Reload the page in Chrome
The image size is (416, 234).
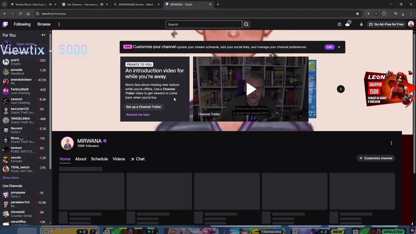click(x=20, y=14)
